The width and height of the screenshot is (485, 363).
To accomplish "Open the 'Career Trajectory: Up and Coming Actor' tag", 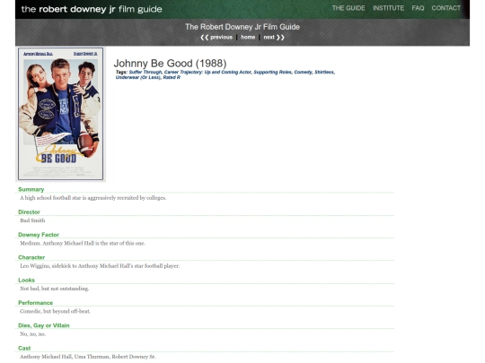I will (x=207, y=72).
